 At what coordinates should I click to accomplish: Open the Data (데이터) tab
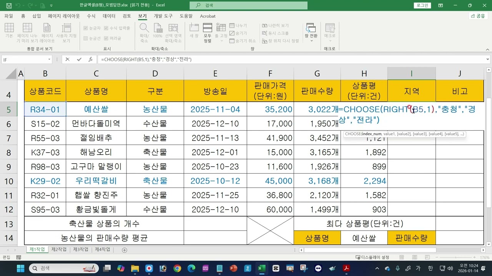pyautogui.click(x=109, y=16)
